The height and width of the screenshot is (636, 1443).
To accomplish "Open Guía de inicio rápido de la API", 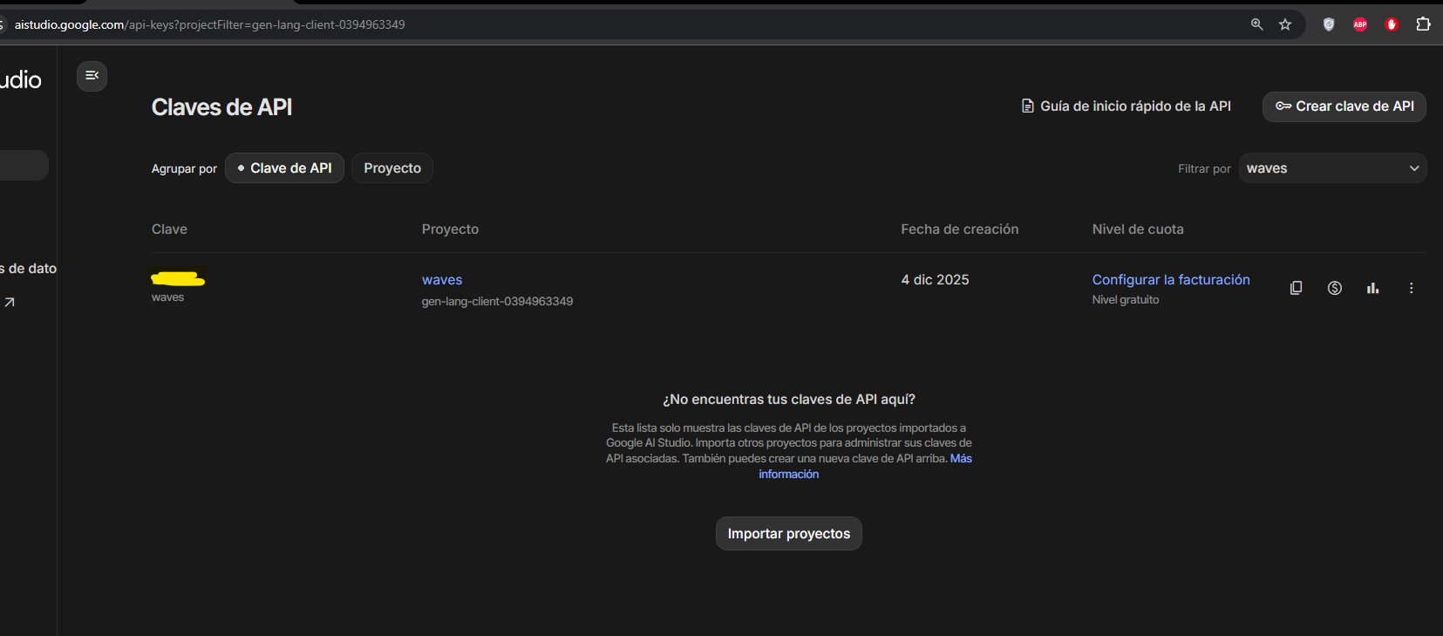I will click(1126, 106).
